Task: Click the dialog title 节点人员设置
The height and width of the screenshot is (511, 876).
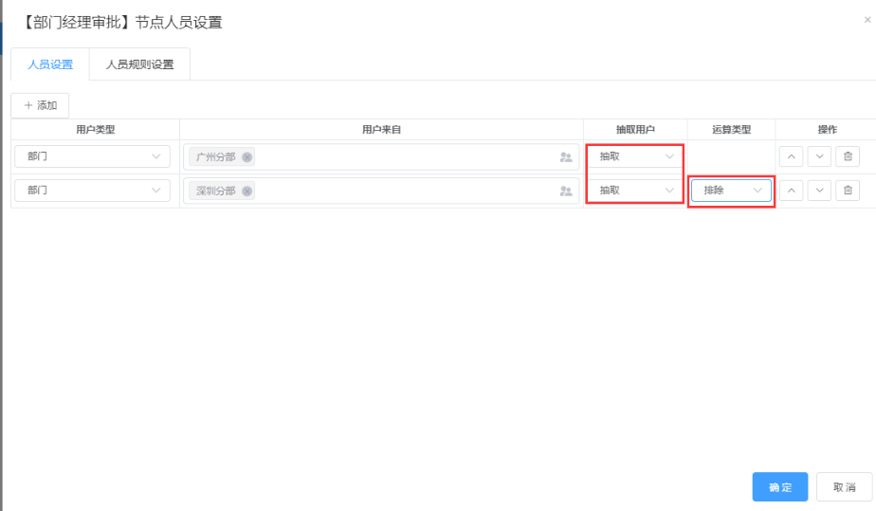Action: 121,23
